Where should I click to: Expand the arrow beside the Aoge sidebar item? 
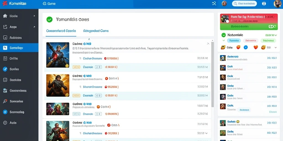(x=34, y=27)
